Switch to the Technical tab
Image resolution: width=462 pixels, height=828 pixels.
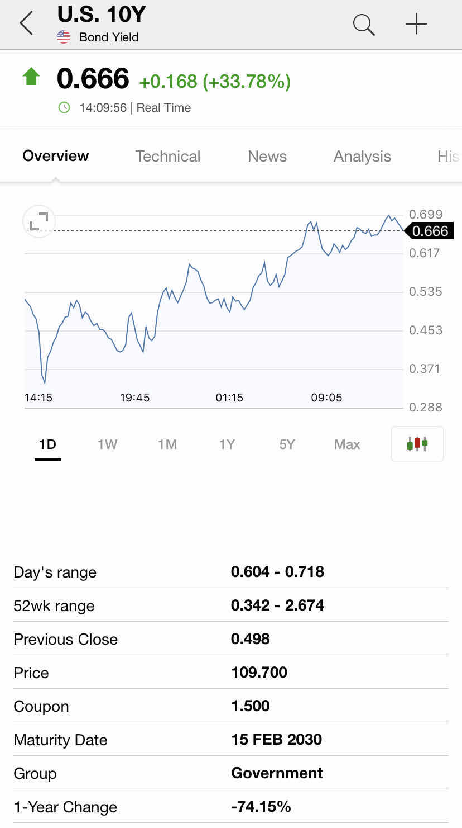(x=168, y=156)
